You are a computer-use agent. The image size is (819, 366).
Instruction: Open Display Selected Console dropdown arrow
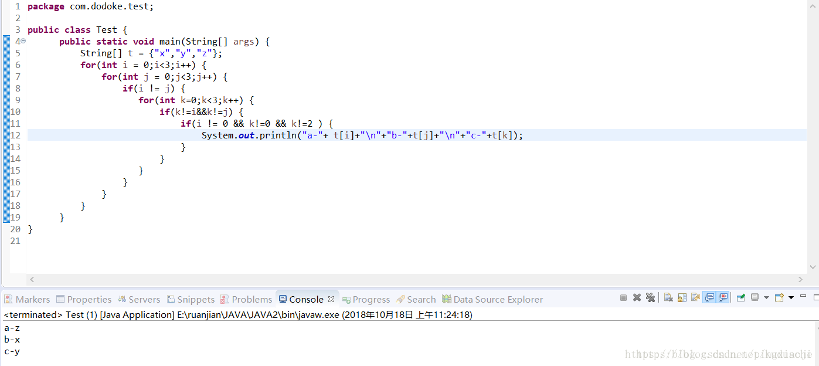click(766, 298)
